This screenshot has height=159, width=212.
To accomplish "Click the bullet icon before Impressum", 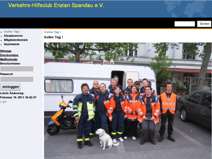I will tap(1, 45).
